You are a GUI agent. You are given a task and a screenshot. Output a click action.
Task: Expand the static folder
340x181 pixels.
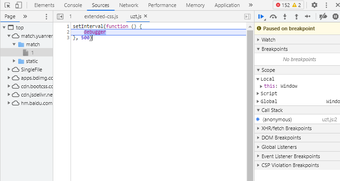(14, 61)
